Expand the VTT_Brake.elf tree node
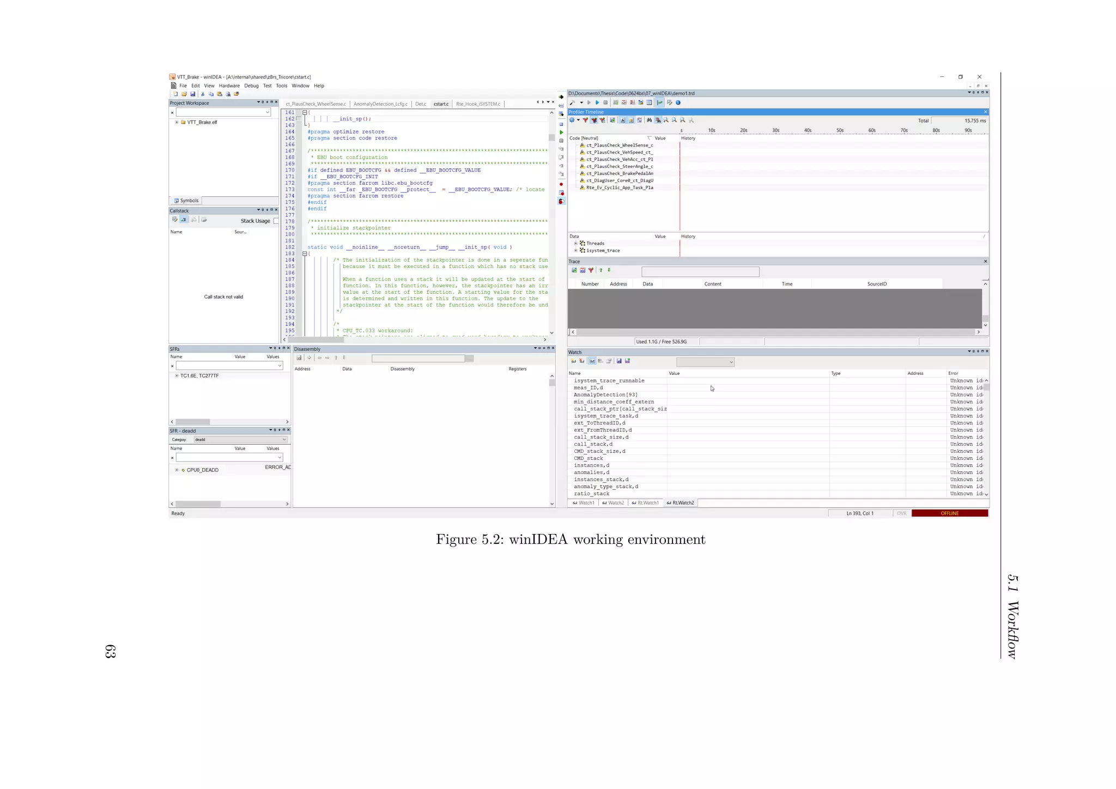This screenshot has width=1116, height=789. 177,122
